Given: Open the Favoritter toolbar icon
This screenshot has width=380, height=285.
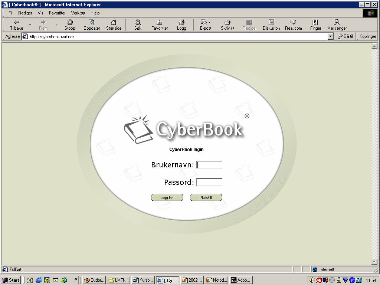Looking at the screenshot, I should point(160,23).
